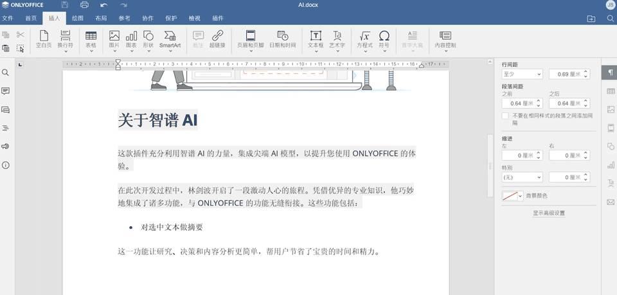
Task: Edit header and footer (页眉和页脚)
Action: click(251, 39)
